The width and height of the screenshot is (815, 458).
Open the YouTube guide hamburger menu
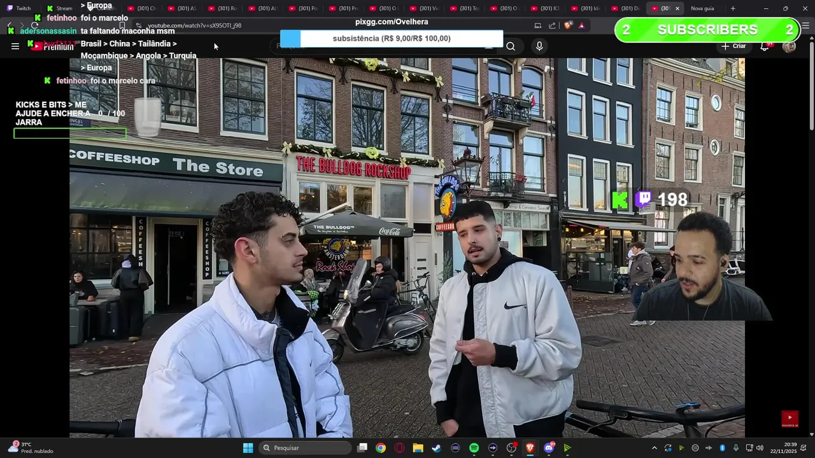click(x=15, y=46)
